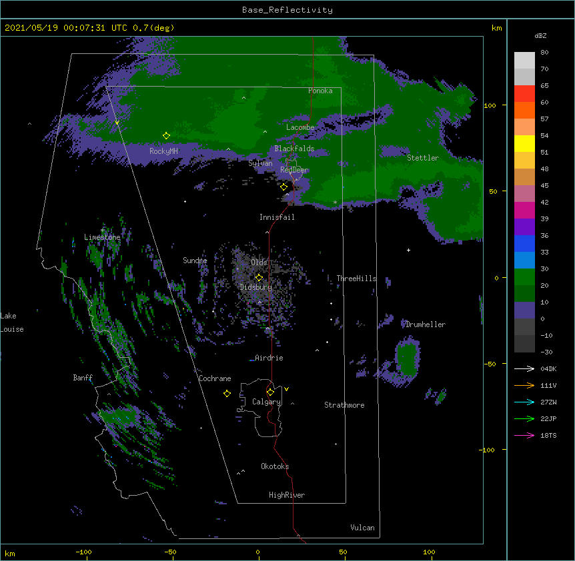Screen dimensions: 575x561
Task: Click the Limestone label
Action: point(102,237)
